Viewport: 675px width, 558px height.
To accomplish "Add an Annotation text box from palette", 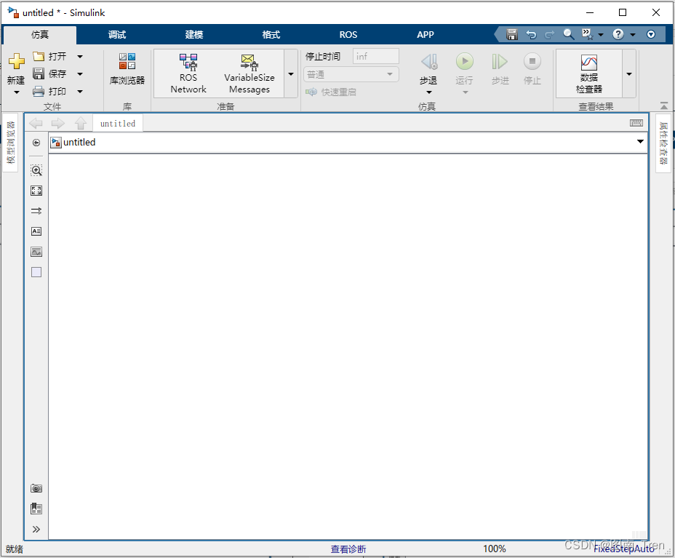I will pyautogui.click(x=36, y=231).
